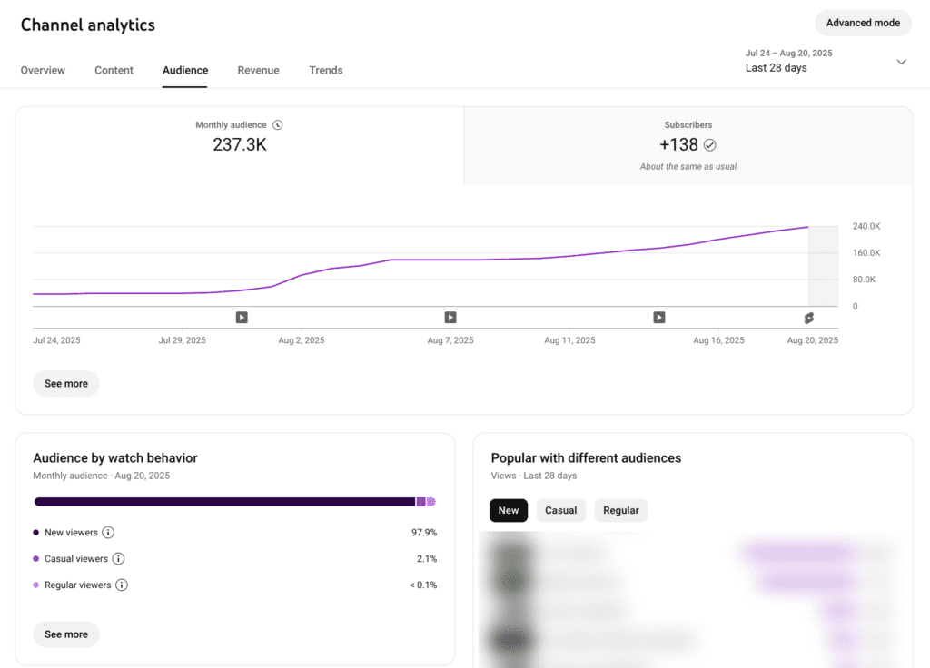The width and height of the screenshot is (930, 668).
Task: Click the dark New viewers bar segment
Action: point(225,502)
